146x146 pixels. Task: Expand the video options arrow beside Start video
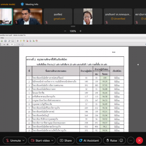click(52, 140)
